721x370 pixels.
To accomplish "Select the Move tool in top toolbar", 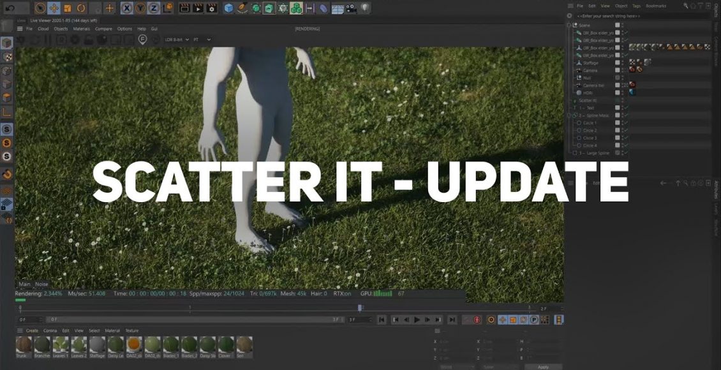I will pyautogui.click(x=54, y=8).
